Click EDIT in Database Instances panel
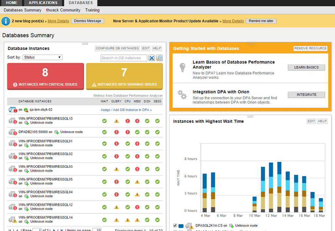The width and height of the screenshot is (335, 231). [x=146, y=48]
